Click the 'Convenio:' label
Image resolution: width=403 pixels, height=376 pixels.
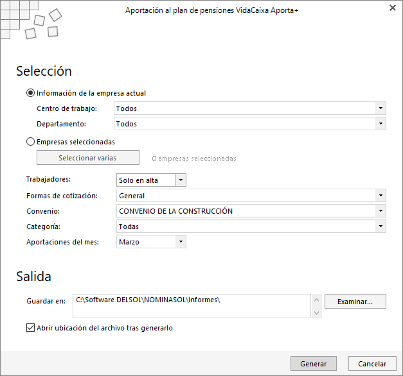(x=43, y=211)
